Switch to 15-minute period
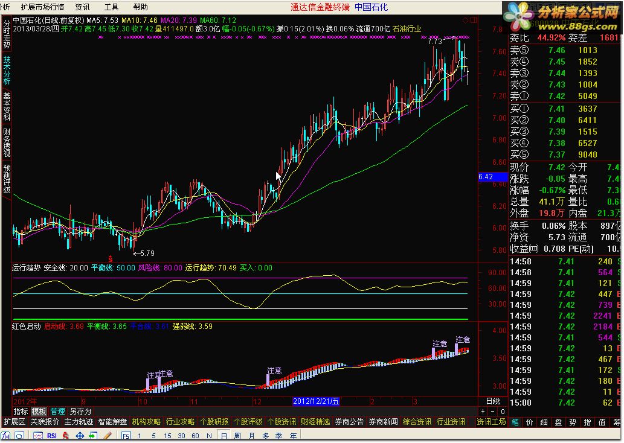 167,436
